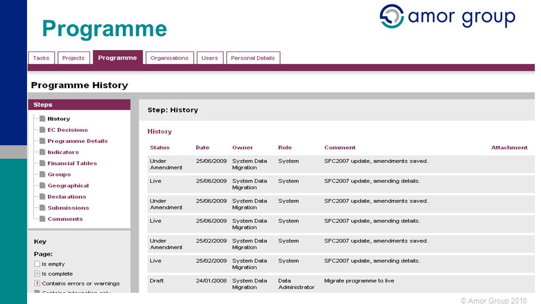The height and width of the screenshot is (304, 541).
Task: Open the EC Decisions step
Action: coord(68,130)
